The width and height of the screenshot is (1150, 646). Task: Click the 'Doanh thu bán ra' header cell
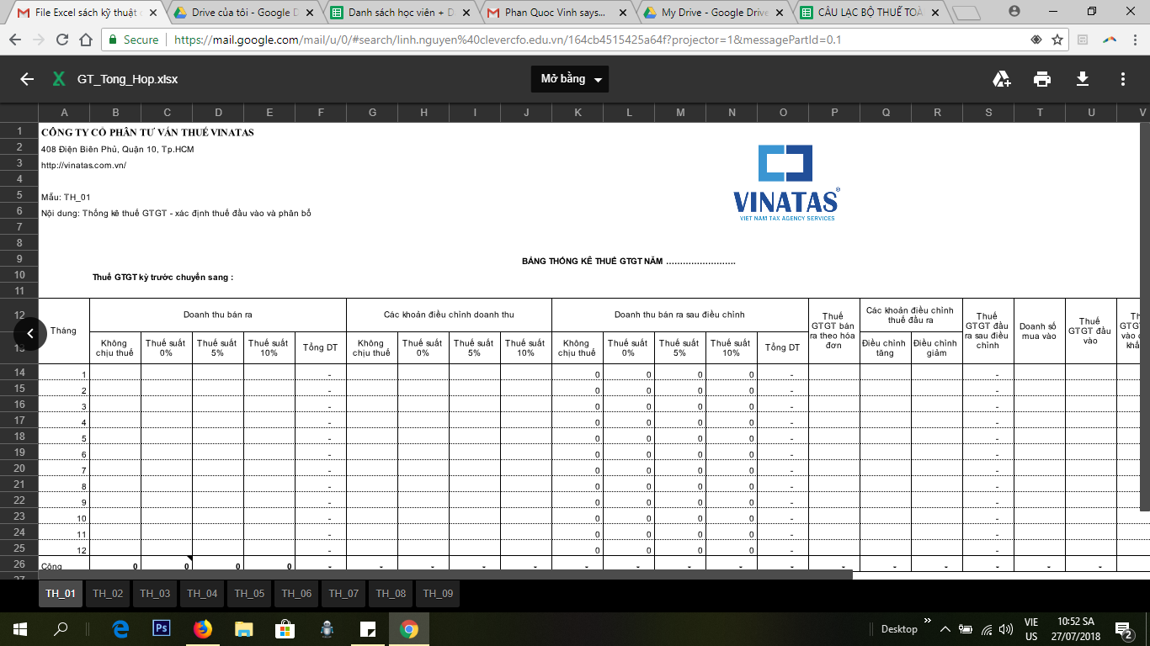[x=218, y=315]
